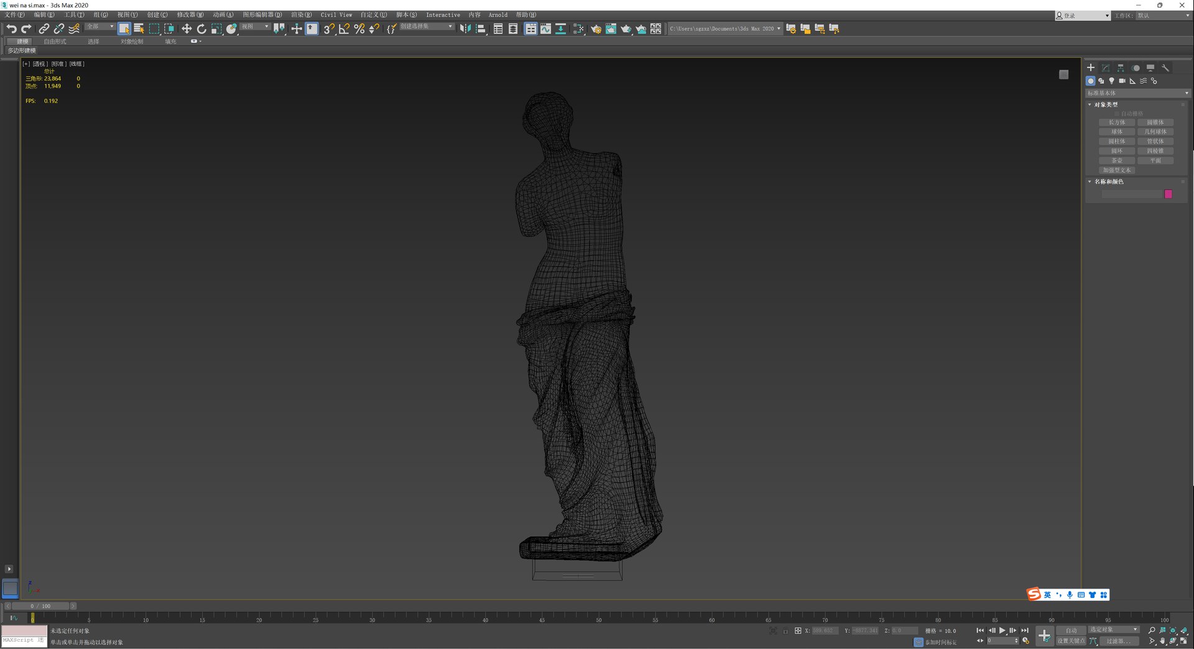Click the Mirror tool icon
The height and width of the screenshot is (649, 1194).
[465, 29]
